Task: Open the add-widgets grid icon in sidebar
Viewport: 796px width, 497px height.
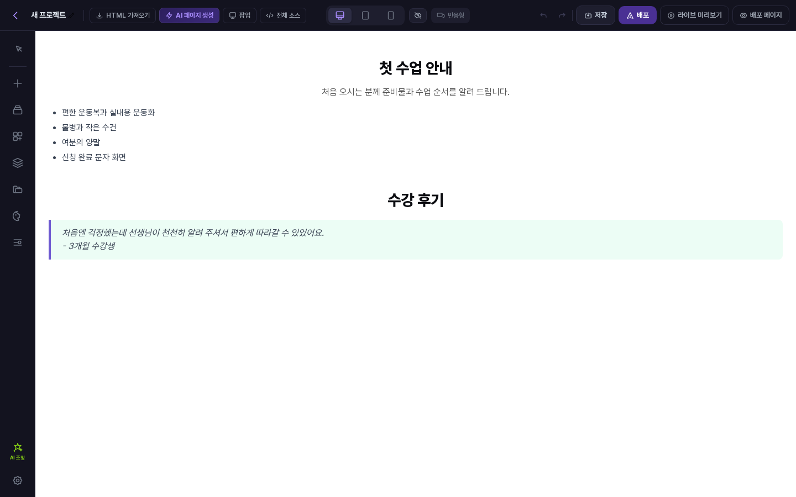Action: [18, 136]
